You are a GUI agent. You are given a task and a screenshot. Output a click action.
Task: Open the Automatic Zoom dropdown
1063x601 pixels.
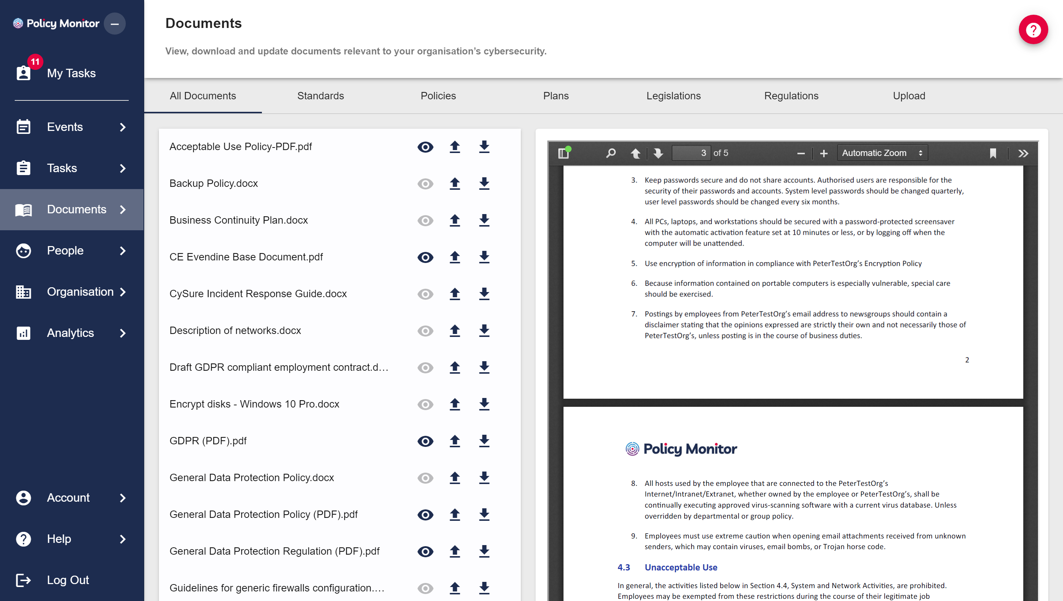882,153
